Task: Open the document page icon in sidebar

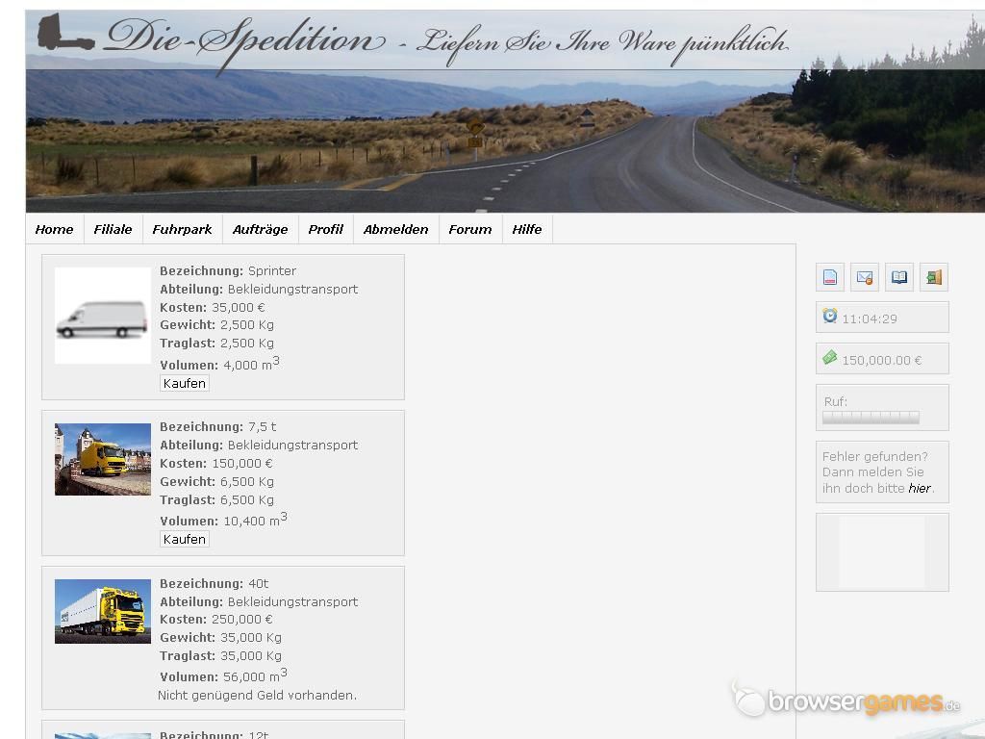Action: tap(830, 277)
